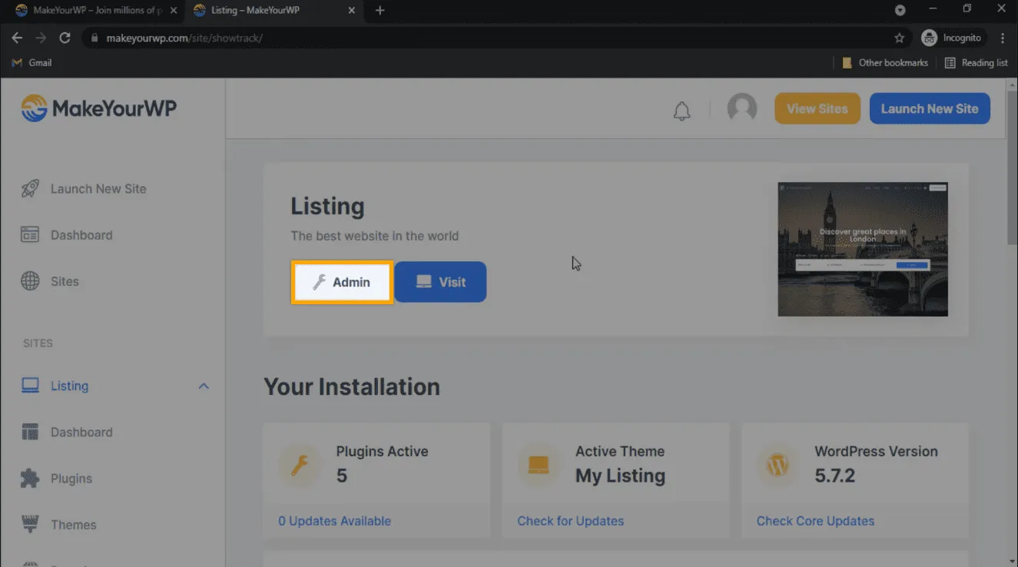1018x567 pixels.
Task: Click the notification bell icon
Action: (x=681, y=111)
